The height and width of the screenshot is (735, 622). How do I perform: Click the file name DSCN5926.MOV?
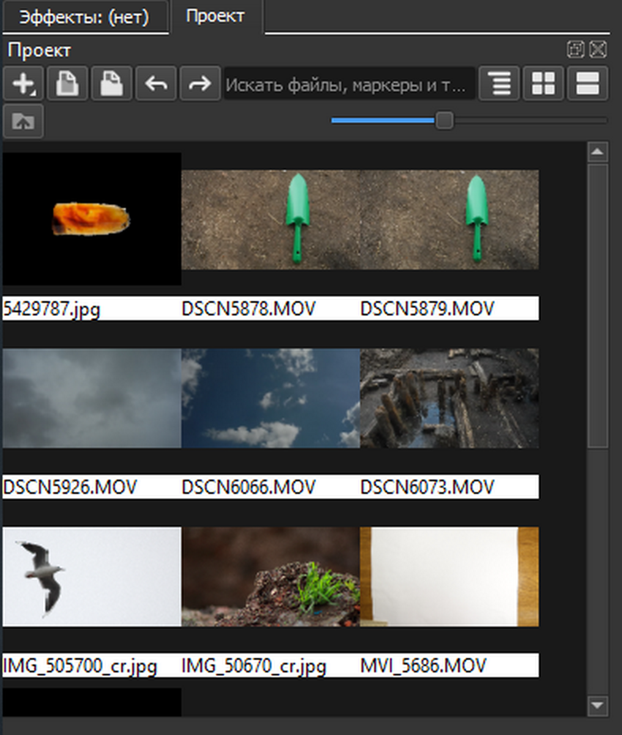point(70,487)
